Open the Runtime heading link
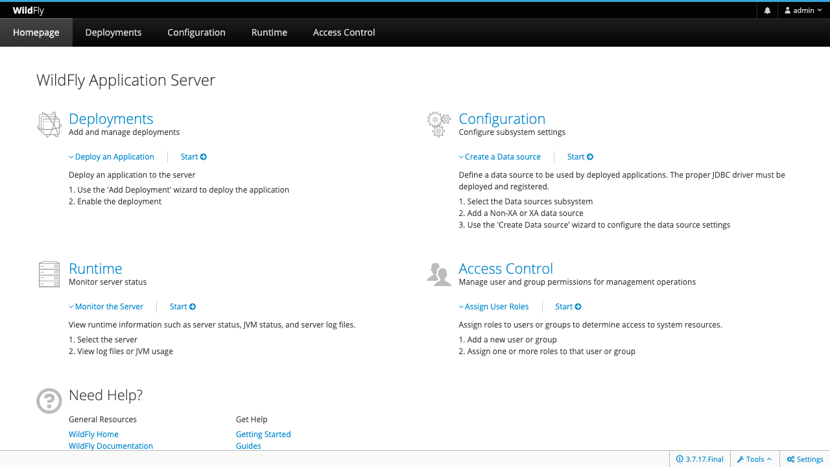The width and height of the screenshot is (830, 467). pyautogui.click(x=95, y=269)
